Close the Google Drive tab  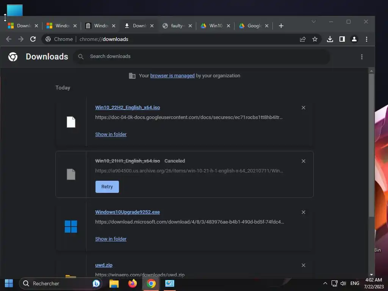coord(266,26)
